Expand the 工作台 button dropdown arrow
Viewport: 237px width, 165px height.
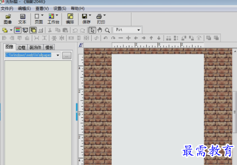(57, 15)
